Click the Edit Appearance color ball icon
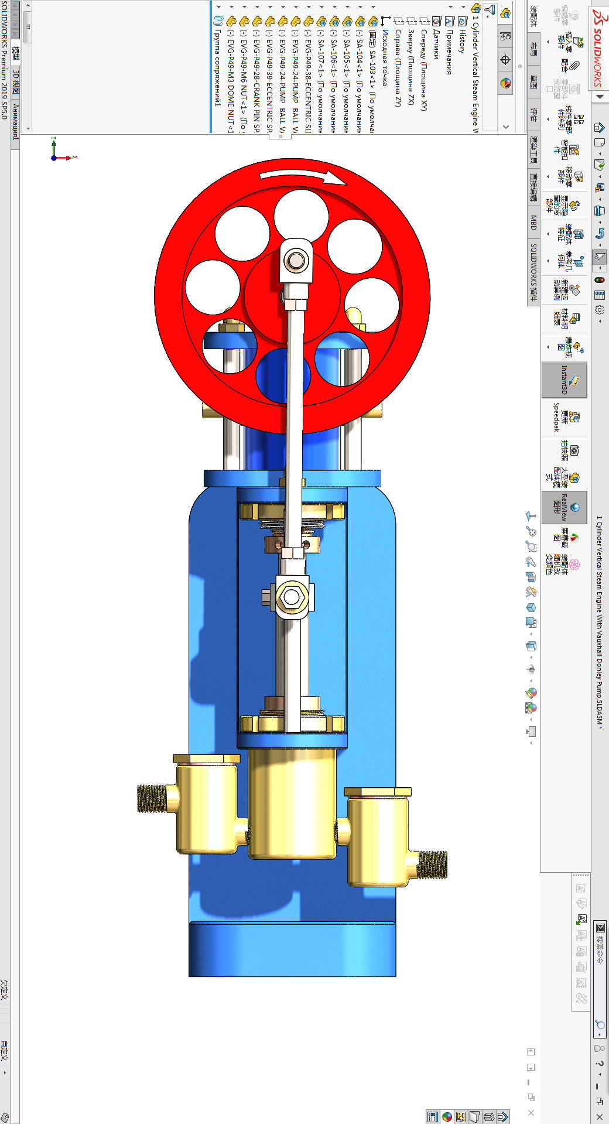609x1124 pixels. click(x=531, y=692)
